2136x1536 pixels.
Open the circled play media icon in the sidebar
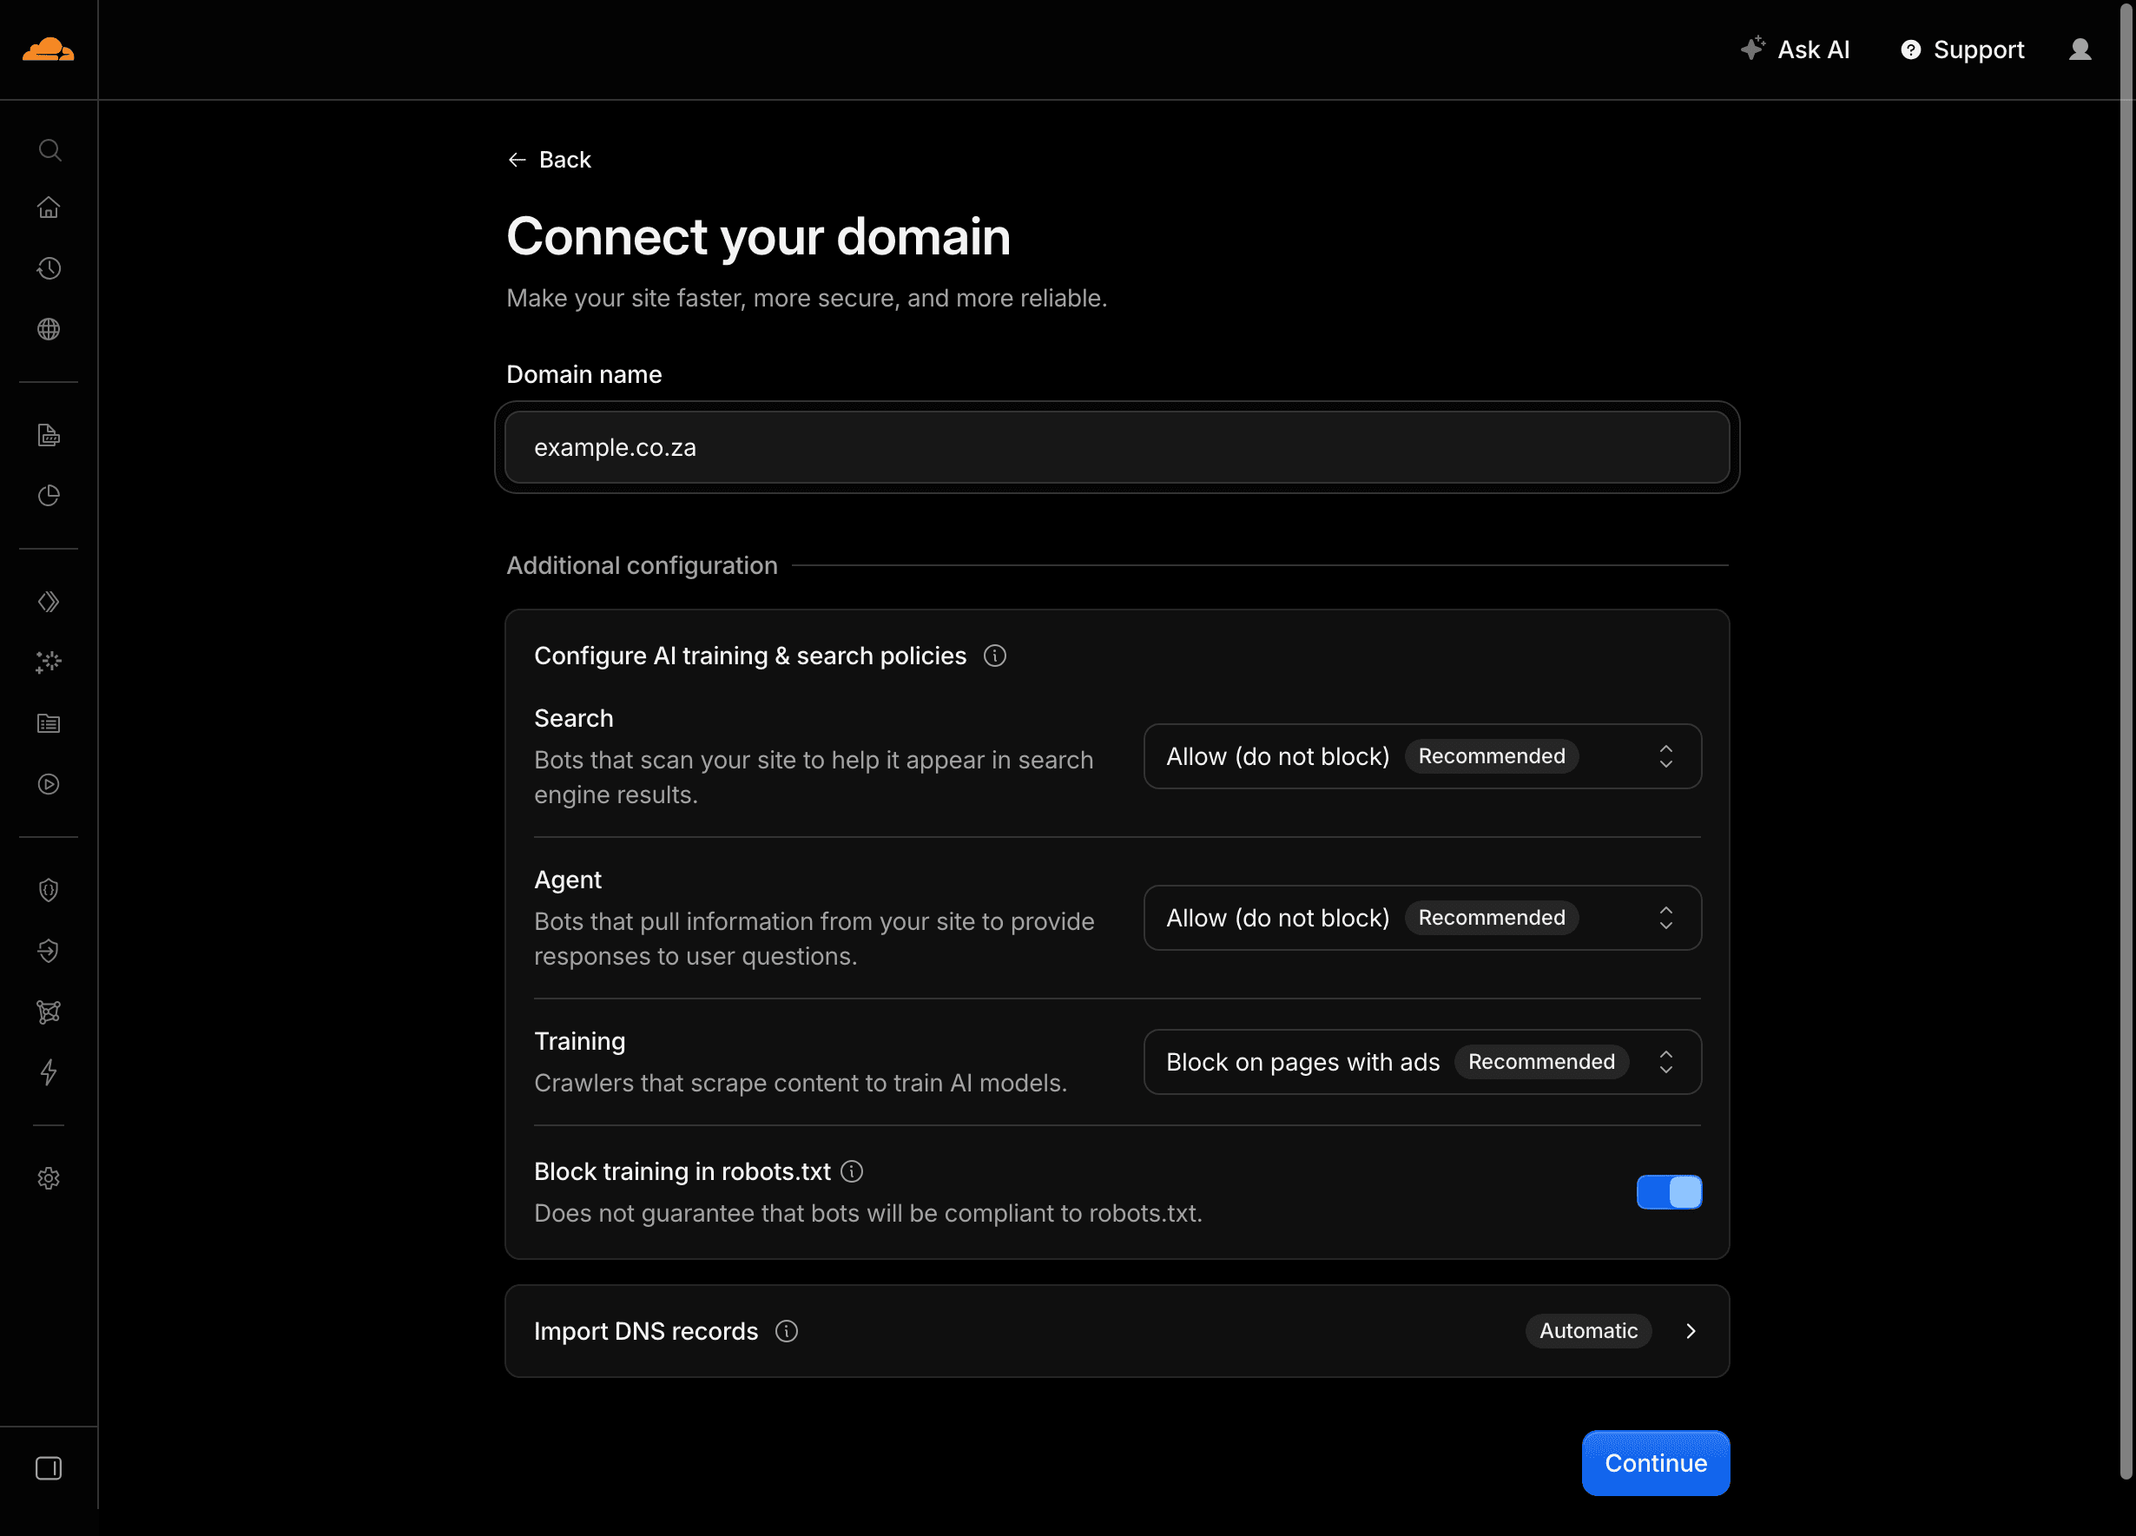[49, 783]
